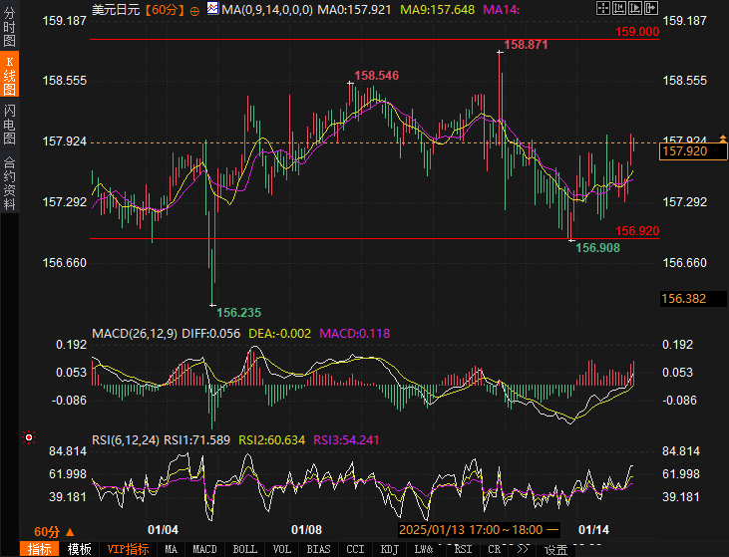The height and width of the screenshot is (557, 729).
Task: Open 设置 settings button at bottom
Action: click(555, 549)
